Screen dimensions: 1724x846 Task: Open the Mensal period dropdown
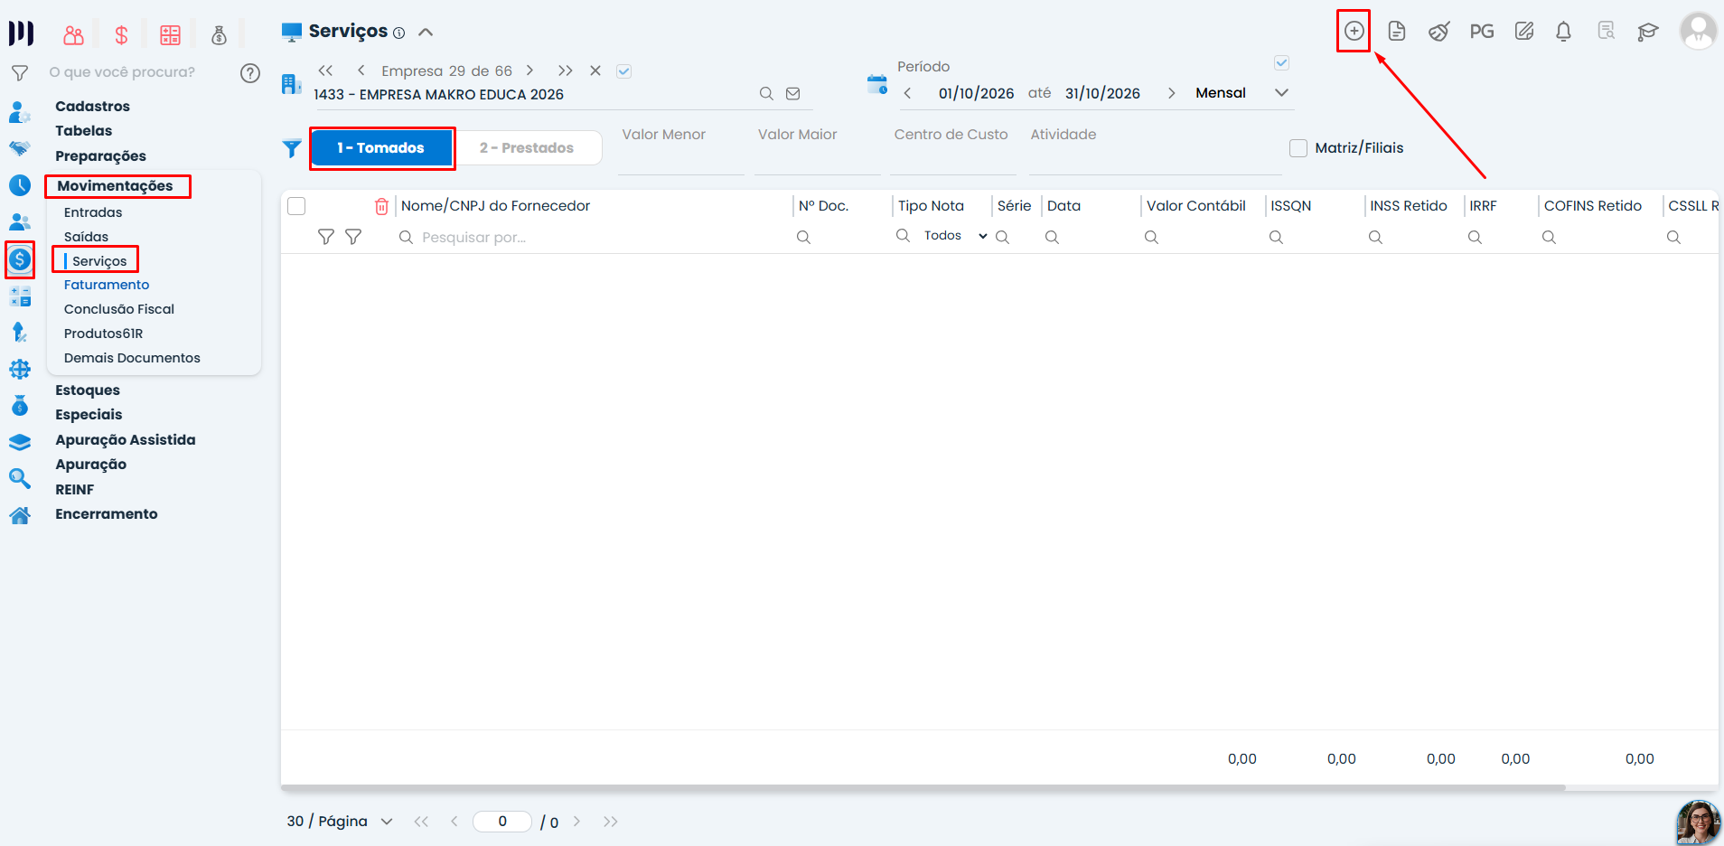pyautogui.click(x=1242, y=93)
